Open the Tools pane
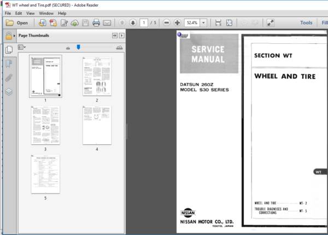The width and height of the screenshot is (328, 235). tap(306, 22)
